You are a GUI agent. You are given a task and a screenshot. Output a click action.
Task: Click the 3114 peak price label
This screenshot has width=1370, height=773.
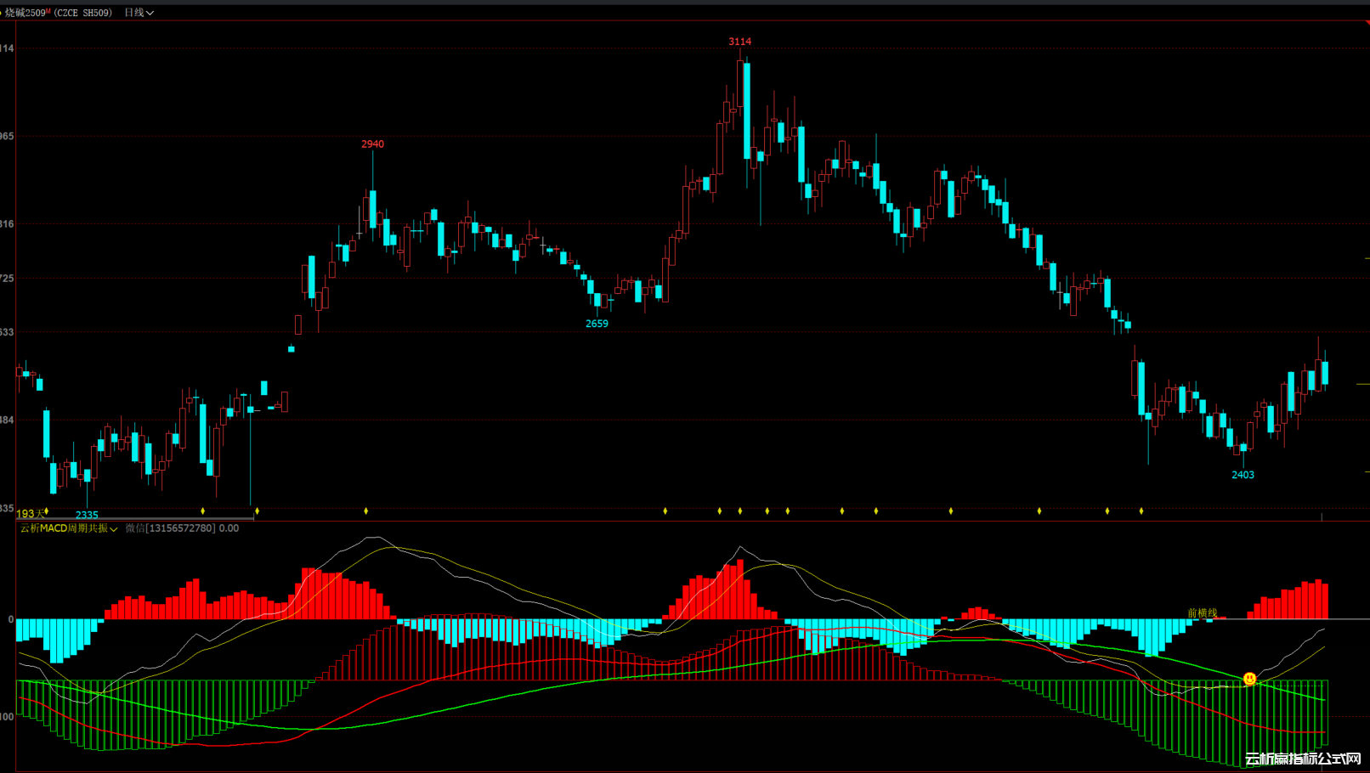pos(739,42)
